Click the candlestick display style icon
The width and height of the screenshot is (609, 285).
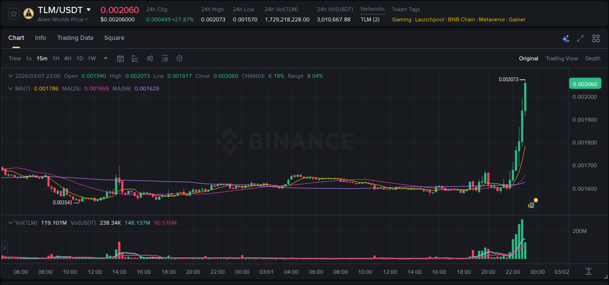[150, 58]
